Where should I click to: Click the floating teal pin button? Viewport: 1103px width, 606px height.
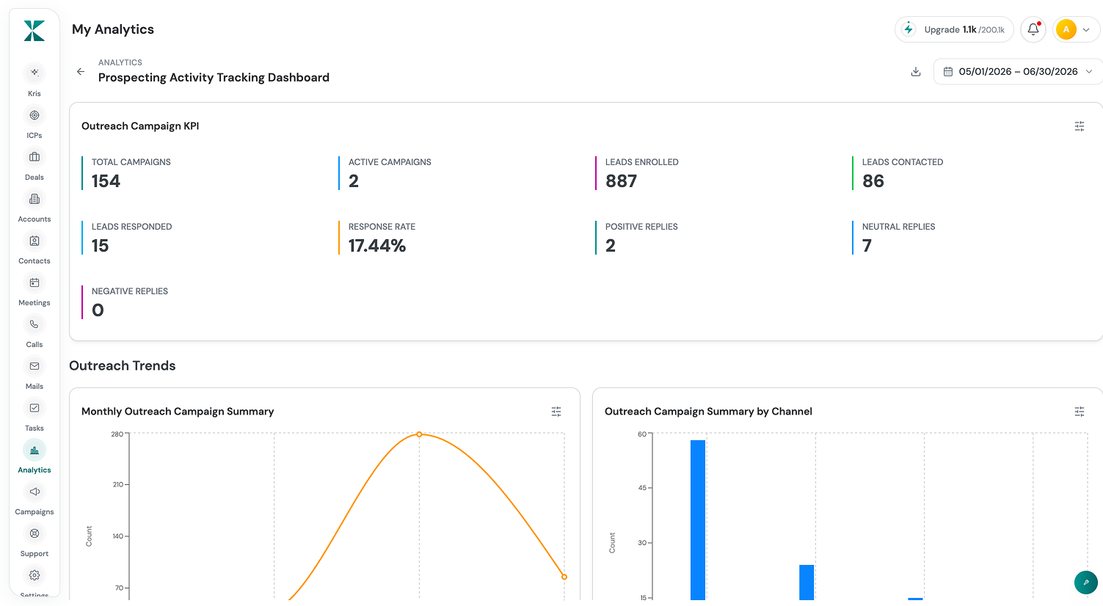tap(1086, 583)
